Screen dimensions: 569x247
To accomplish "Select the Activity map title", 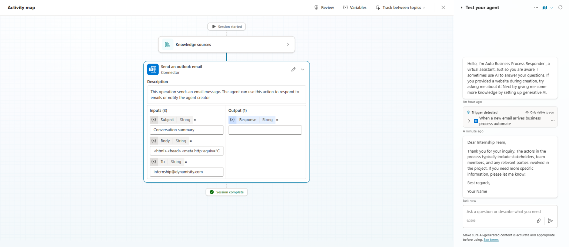I will (x=21, y=7).
